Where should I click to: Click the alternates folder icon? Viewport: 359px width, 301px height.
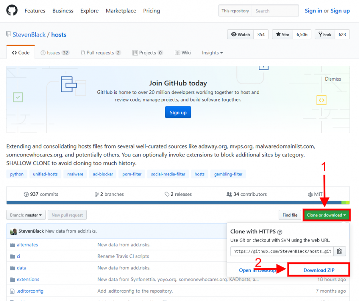[x=12, y=245]
